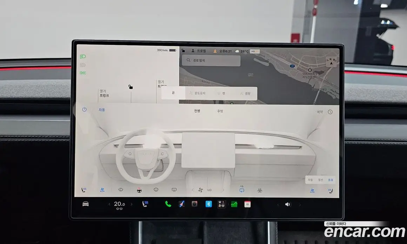Image resolution: width=407 pixels, height=244 pixels.
Task: Open the Calendar app showing 15
Action: (x=247, y=204)
